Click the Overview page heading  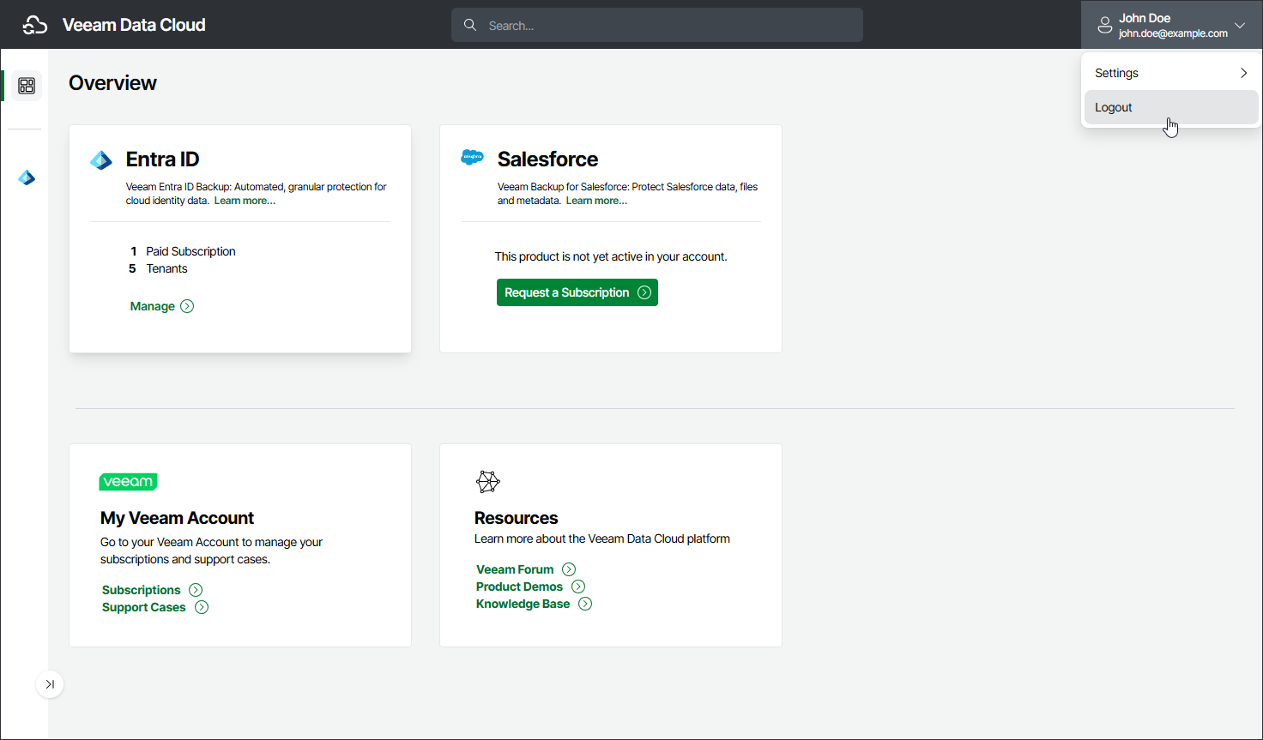click(112, 83)
